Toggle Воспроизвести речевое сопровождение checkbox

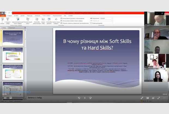(x=61, y=18)
